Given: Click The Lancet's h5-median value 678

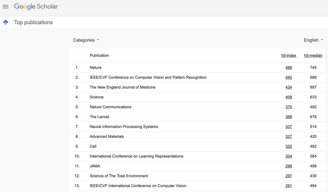Looking at the screenshot, I should 313,117.
